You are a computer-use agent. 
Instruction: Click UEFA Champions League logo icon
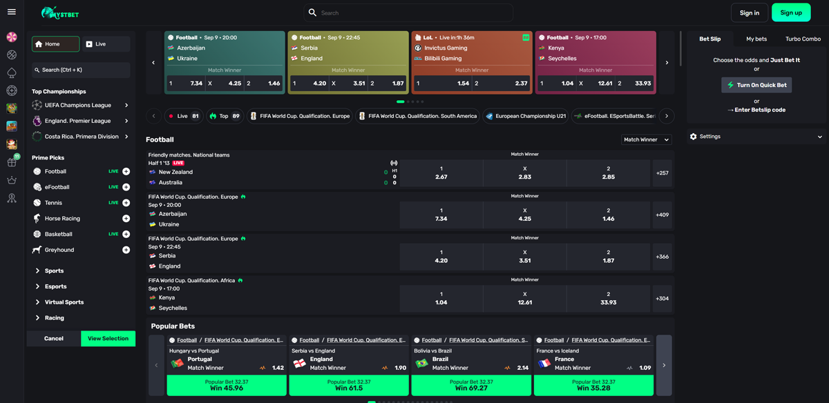coord(37,106)
